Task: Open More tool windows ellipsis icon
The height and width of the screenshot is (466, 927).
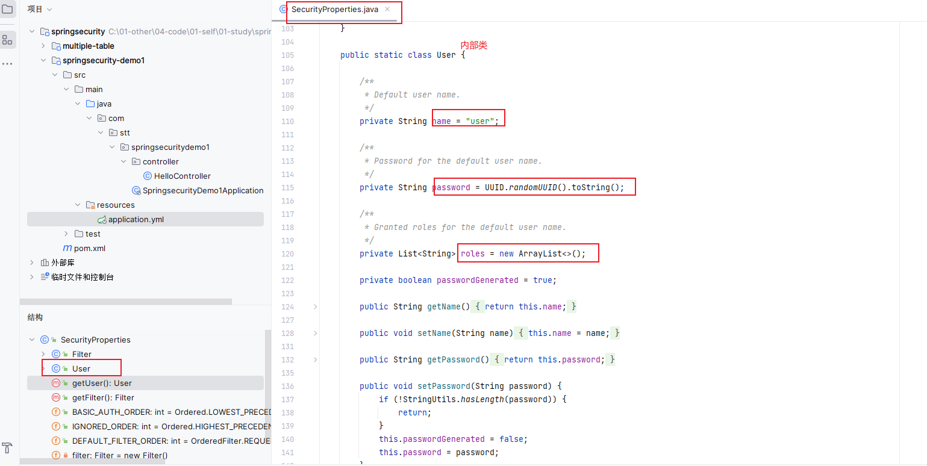Action: (x=7, y=63)
